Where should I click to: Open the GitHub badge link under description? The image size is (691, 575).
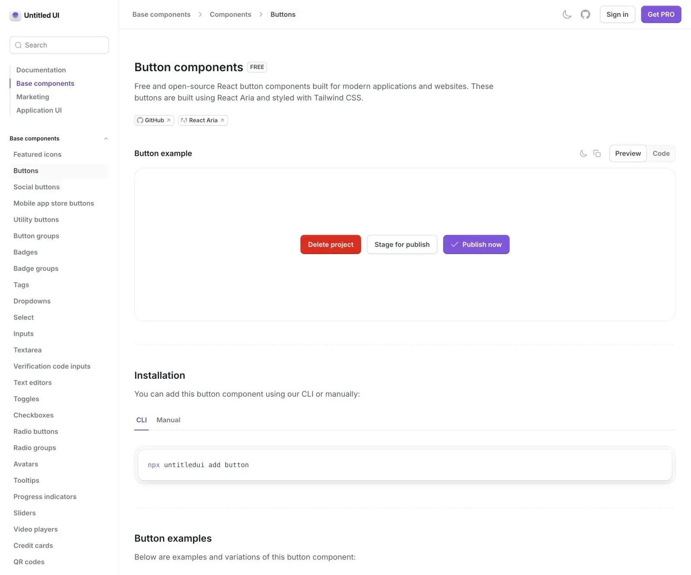coord(154,120)
